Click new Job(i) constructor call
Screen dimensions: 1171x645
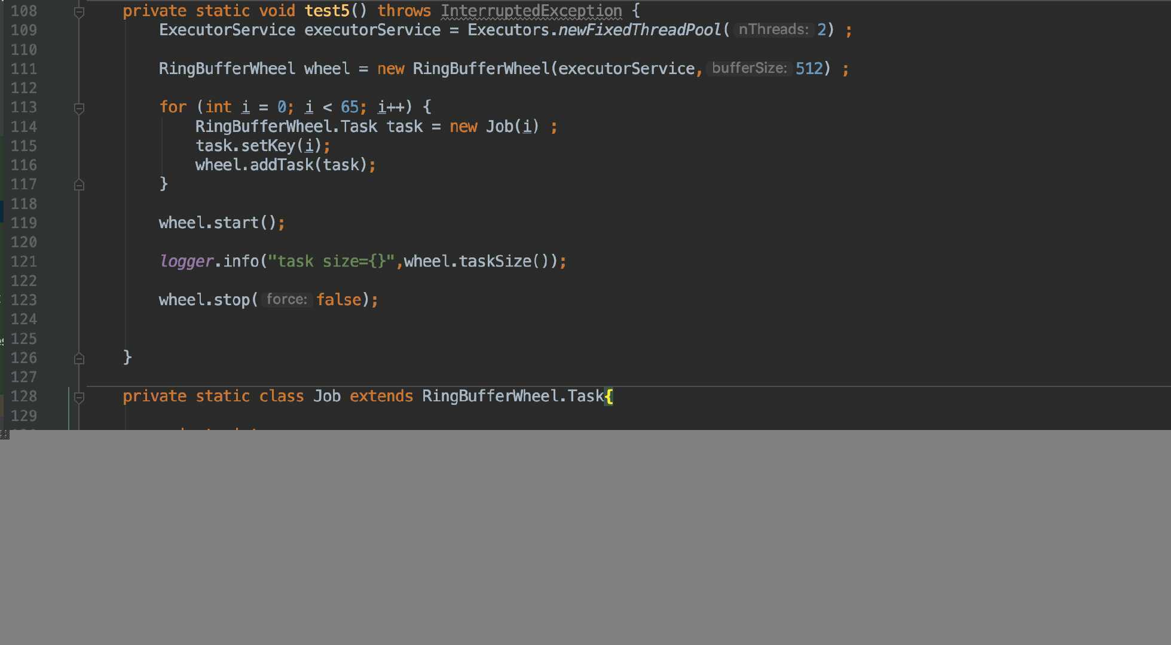click(x=494, y=127)
